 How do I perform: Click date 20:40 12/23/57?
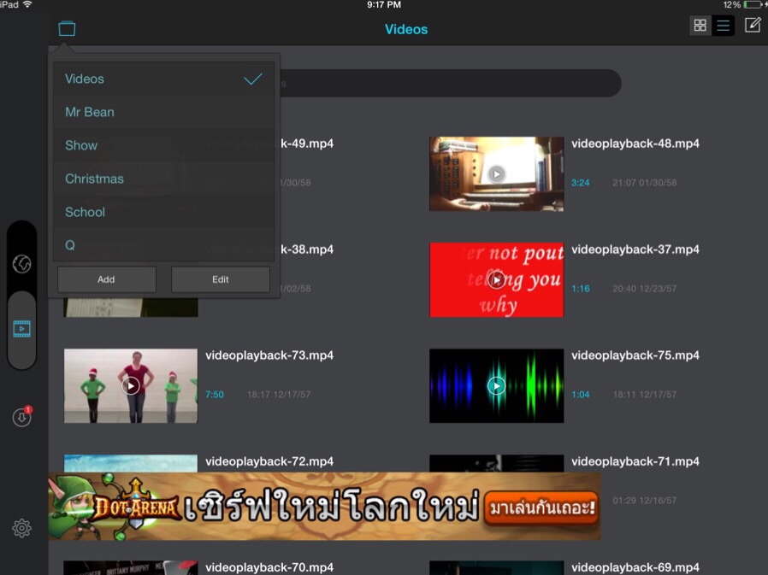(x=645, y=289)
